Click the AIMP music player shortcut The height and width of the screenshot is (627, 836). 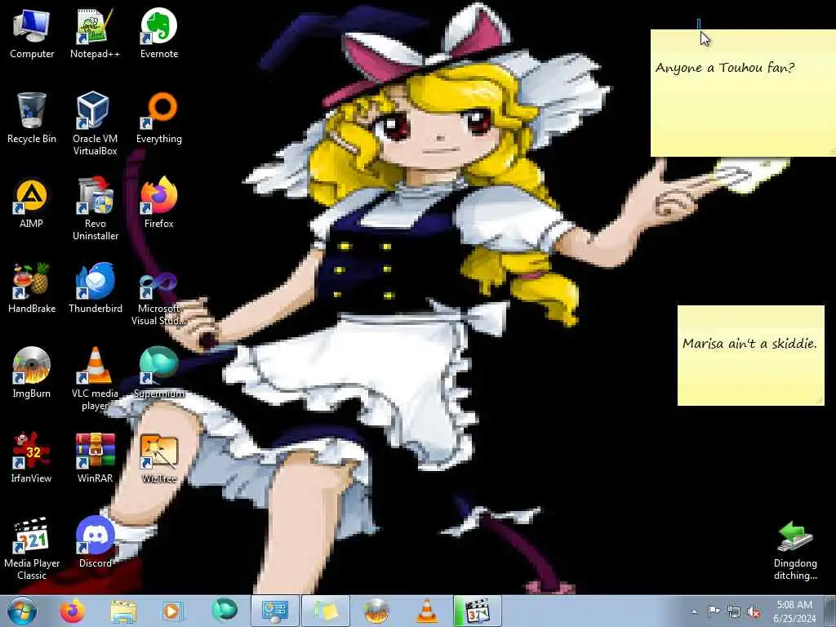pyautogui.click(x=32, y=202)
